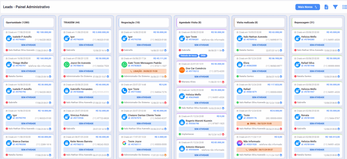This screenshot has width=347, height=159.
Task: Click SEM ATIVIDADE on Thiago Muller card
Action: [x=28, y=71]
